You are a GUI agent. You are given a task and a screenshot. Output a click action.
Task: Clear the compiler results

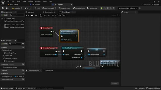tap(115, 83)
